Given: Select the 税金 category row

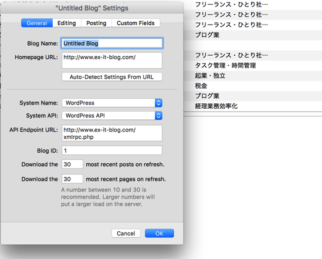Looking at the screenshot, I should click(x=253, y=86).
